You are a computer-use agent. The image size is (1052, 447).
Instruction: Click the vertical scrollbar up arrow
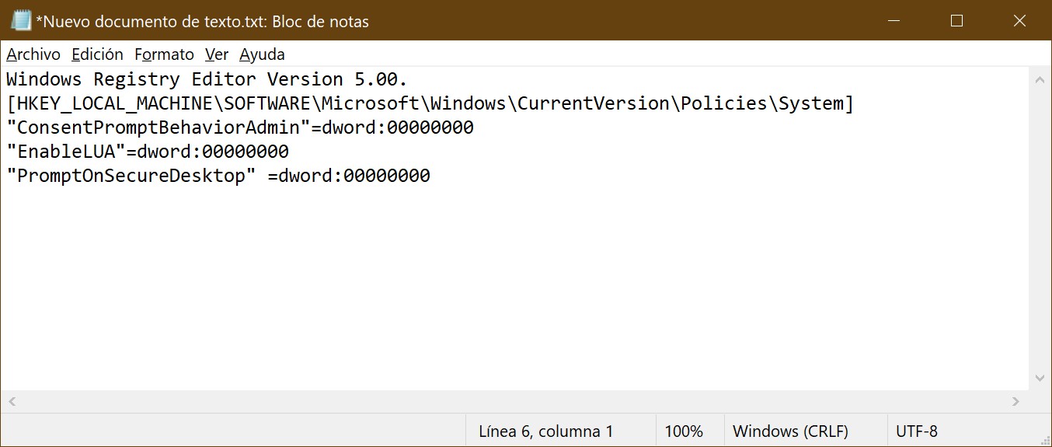1040,79
